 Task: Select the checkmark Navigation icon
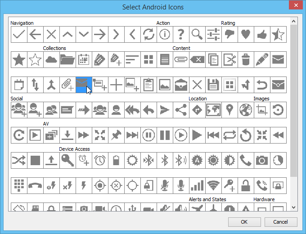[x=19, y=34]
